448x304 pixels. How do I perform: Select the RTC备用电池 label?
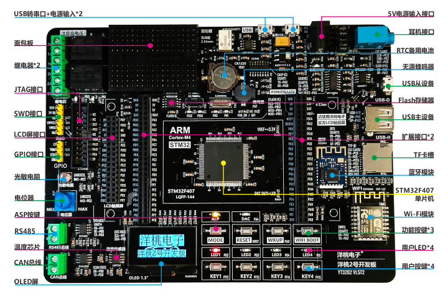point(415,50)
